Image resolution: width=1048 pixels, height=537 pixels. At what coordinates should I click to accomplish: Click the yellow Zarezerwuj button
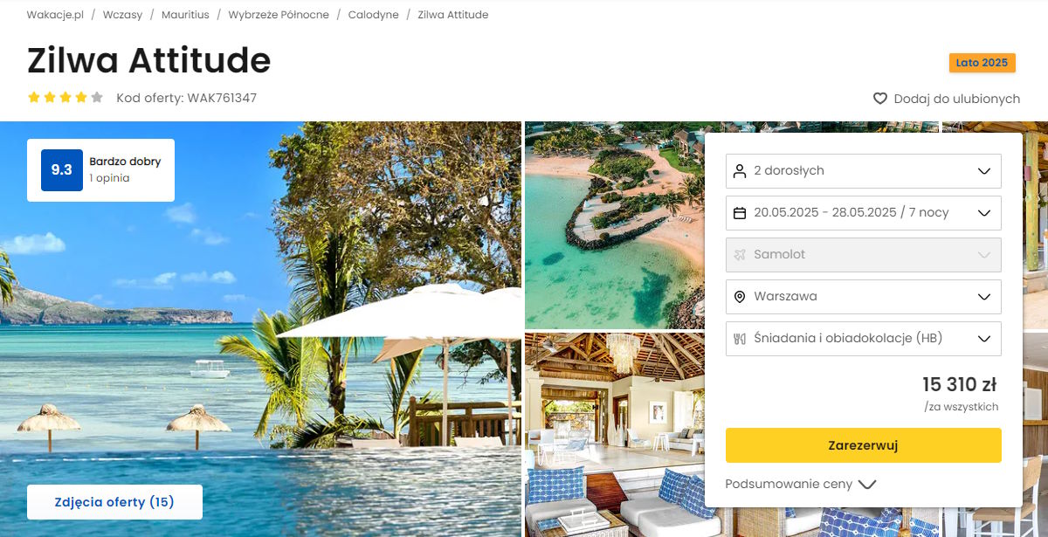pos(864,445)
